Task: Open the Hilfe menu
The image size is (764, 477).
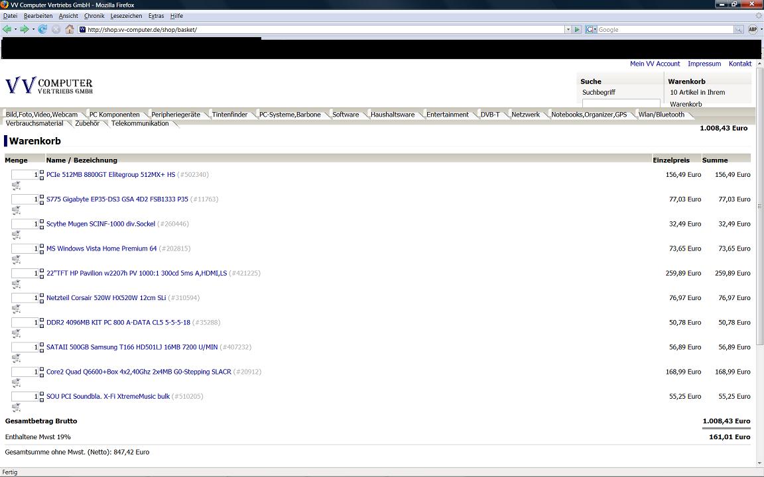Action: (x=176, y=16)
